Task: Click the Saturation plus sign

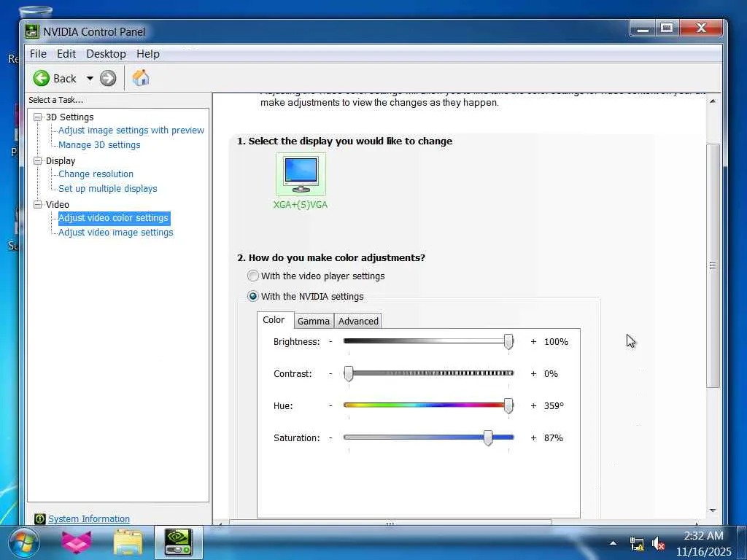Action: coord(533,437)
